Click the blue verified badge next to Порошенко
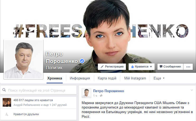This screenshot has width=196, height=121. point(82,61)
